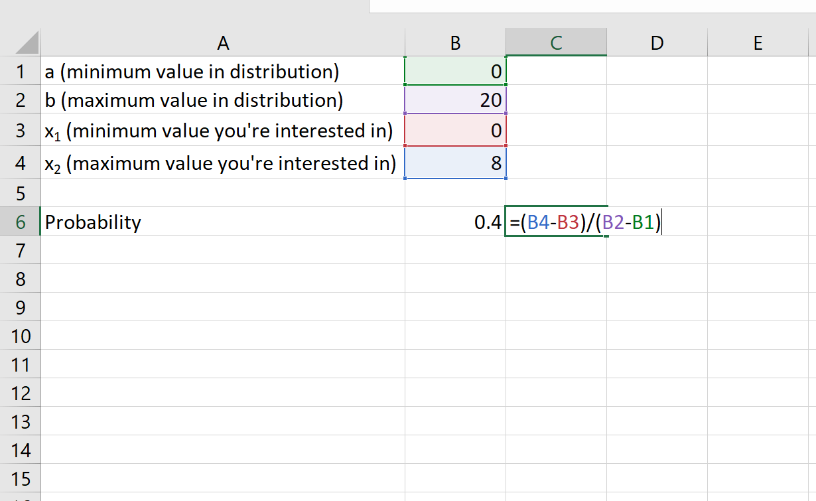The height and width of the screenshot is (501, 816).
Task: Click inside the formula in cell C6
Action: [586, 222]
